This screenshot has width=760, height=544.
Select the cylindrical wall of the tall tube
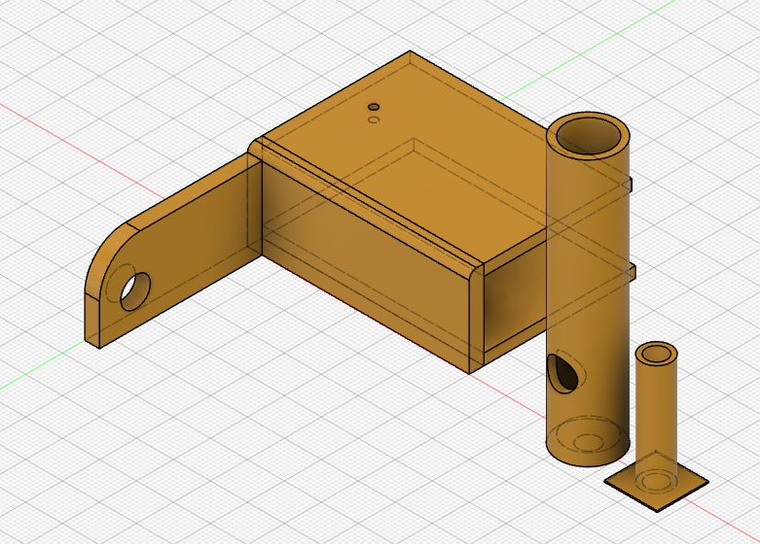(x=594, y=291)
